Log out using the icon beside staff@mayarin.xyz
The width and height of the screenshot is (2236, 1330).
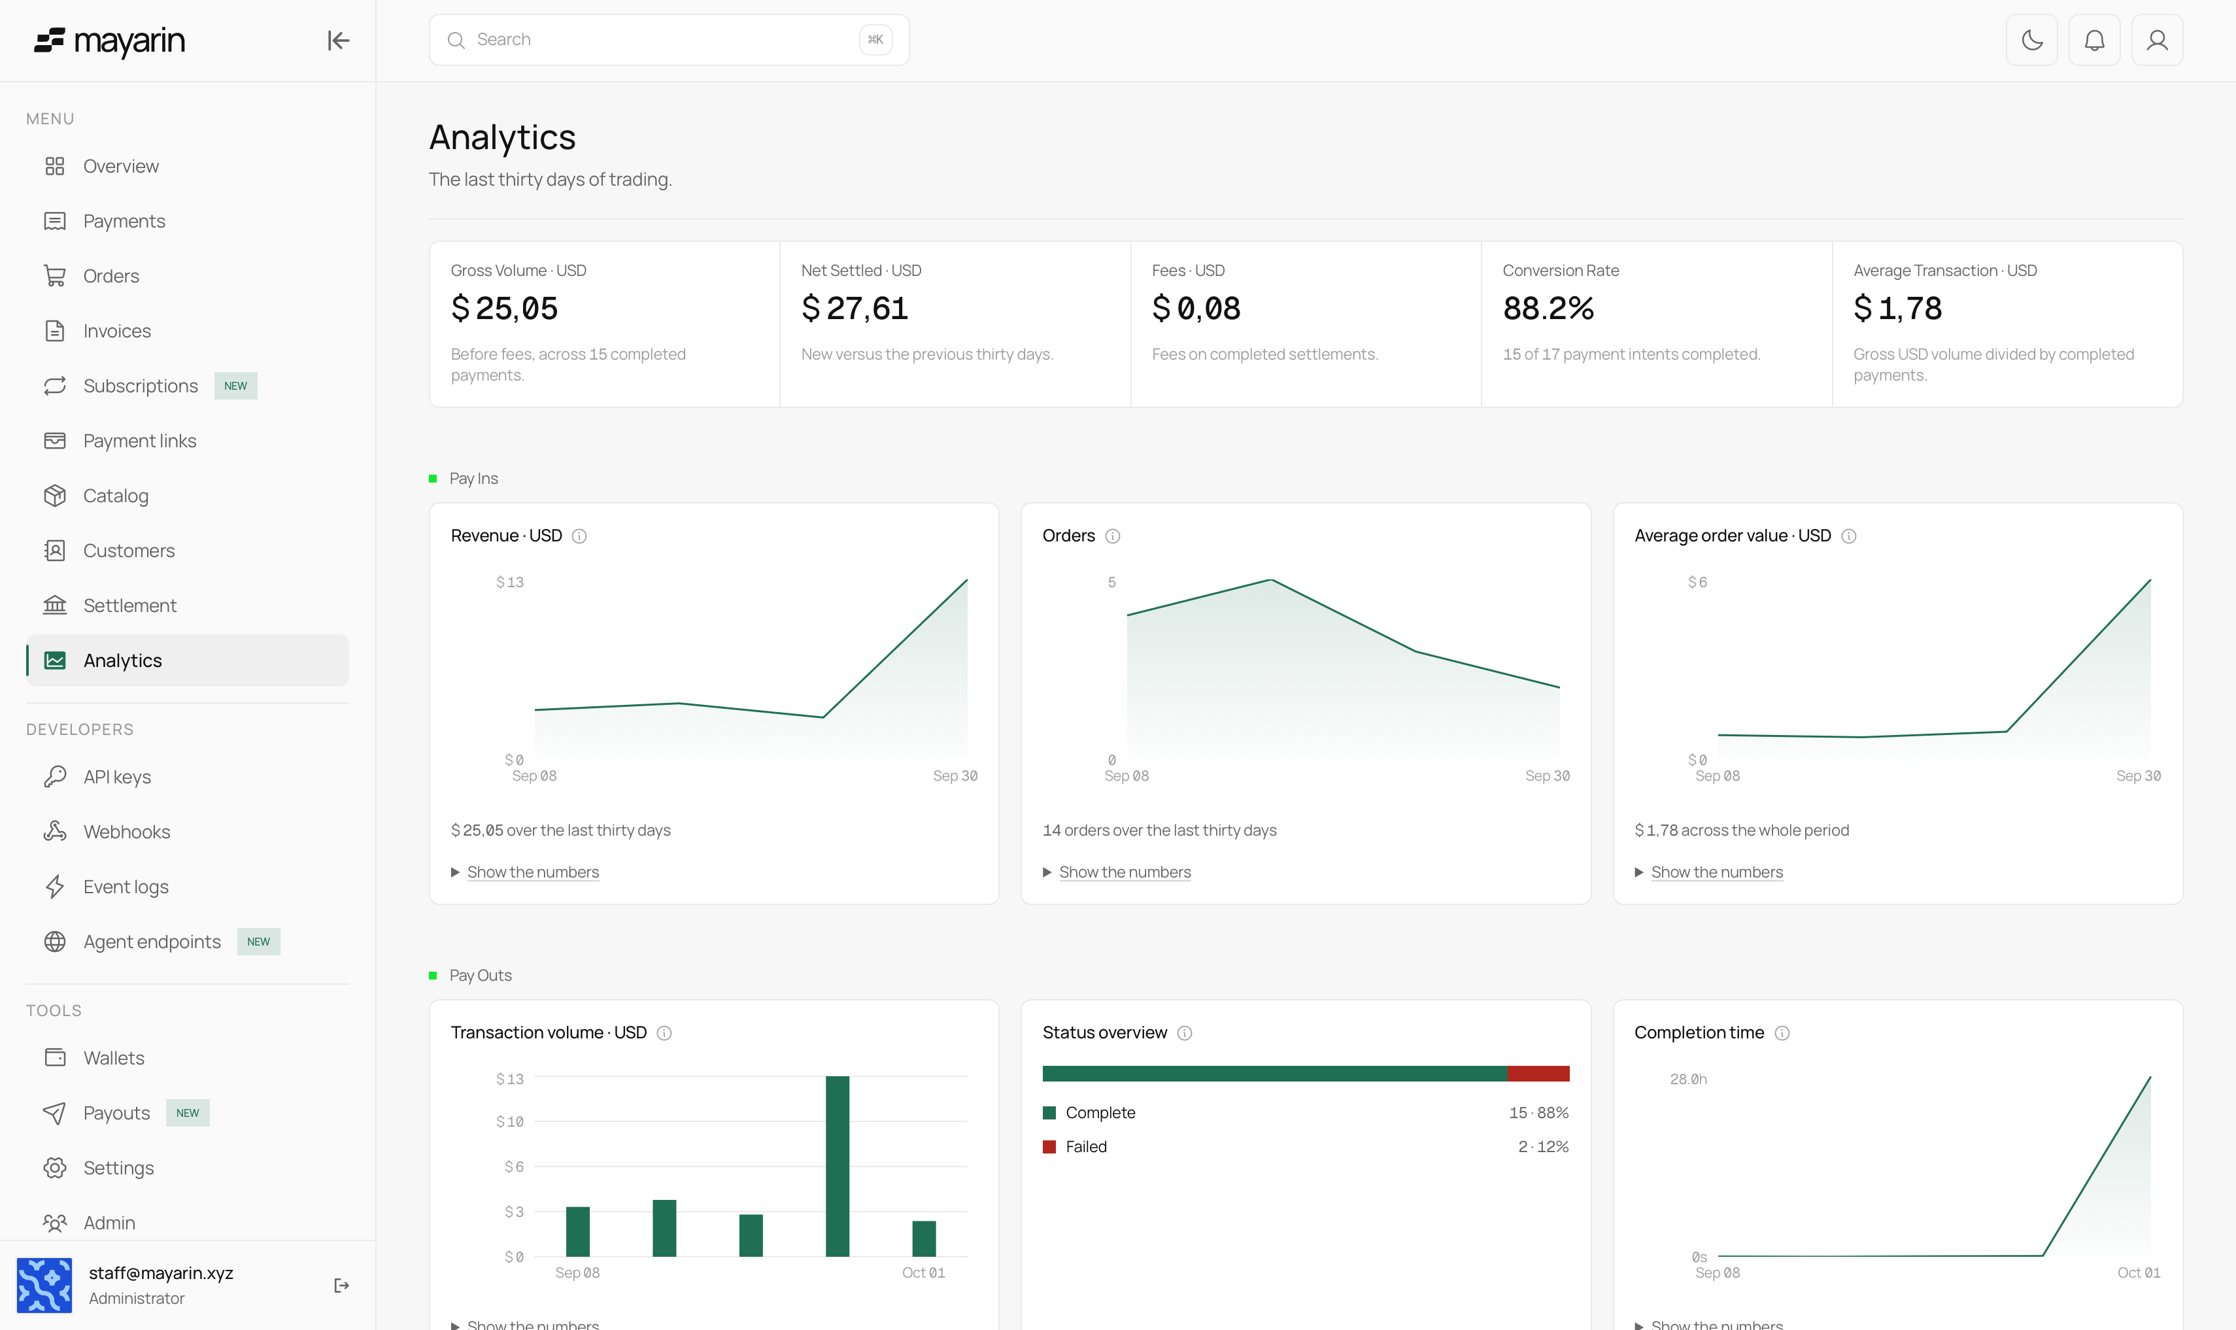pos(341,1285)
